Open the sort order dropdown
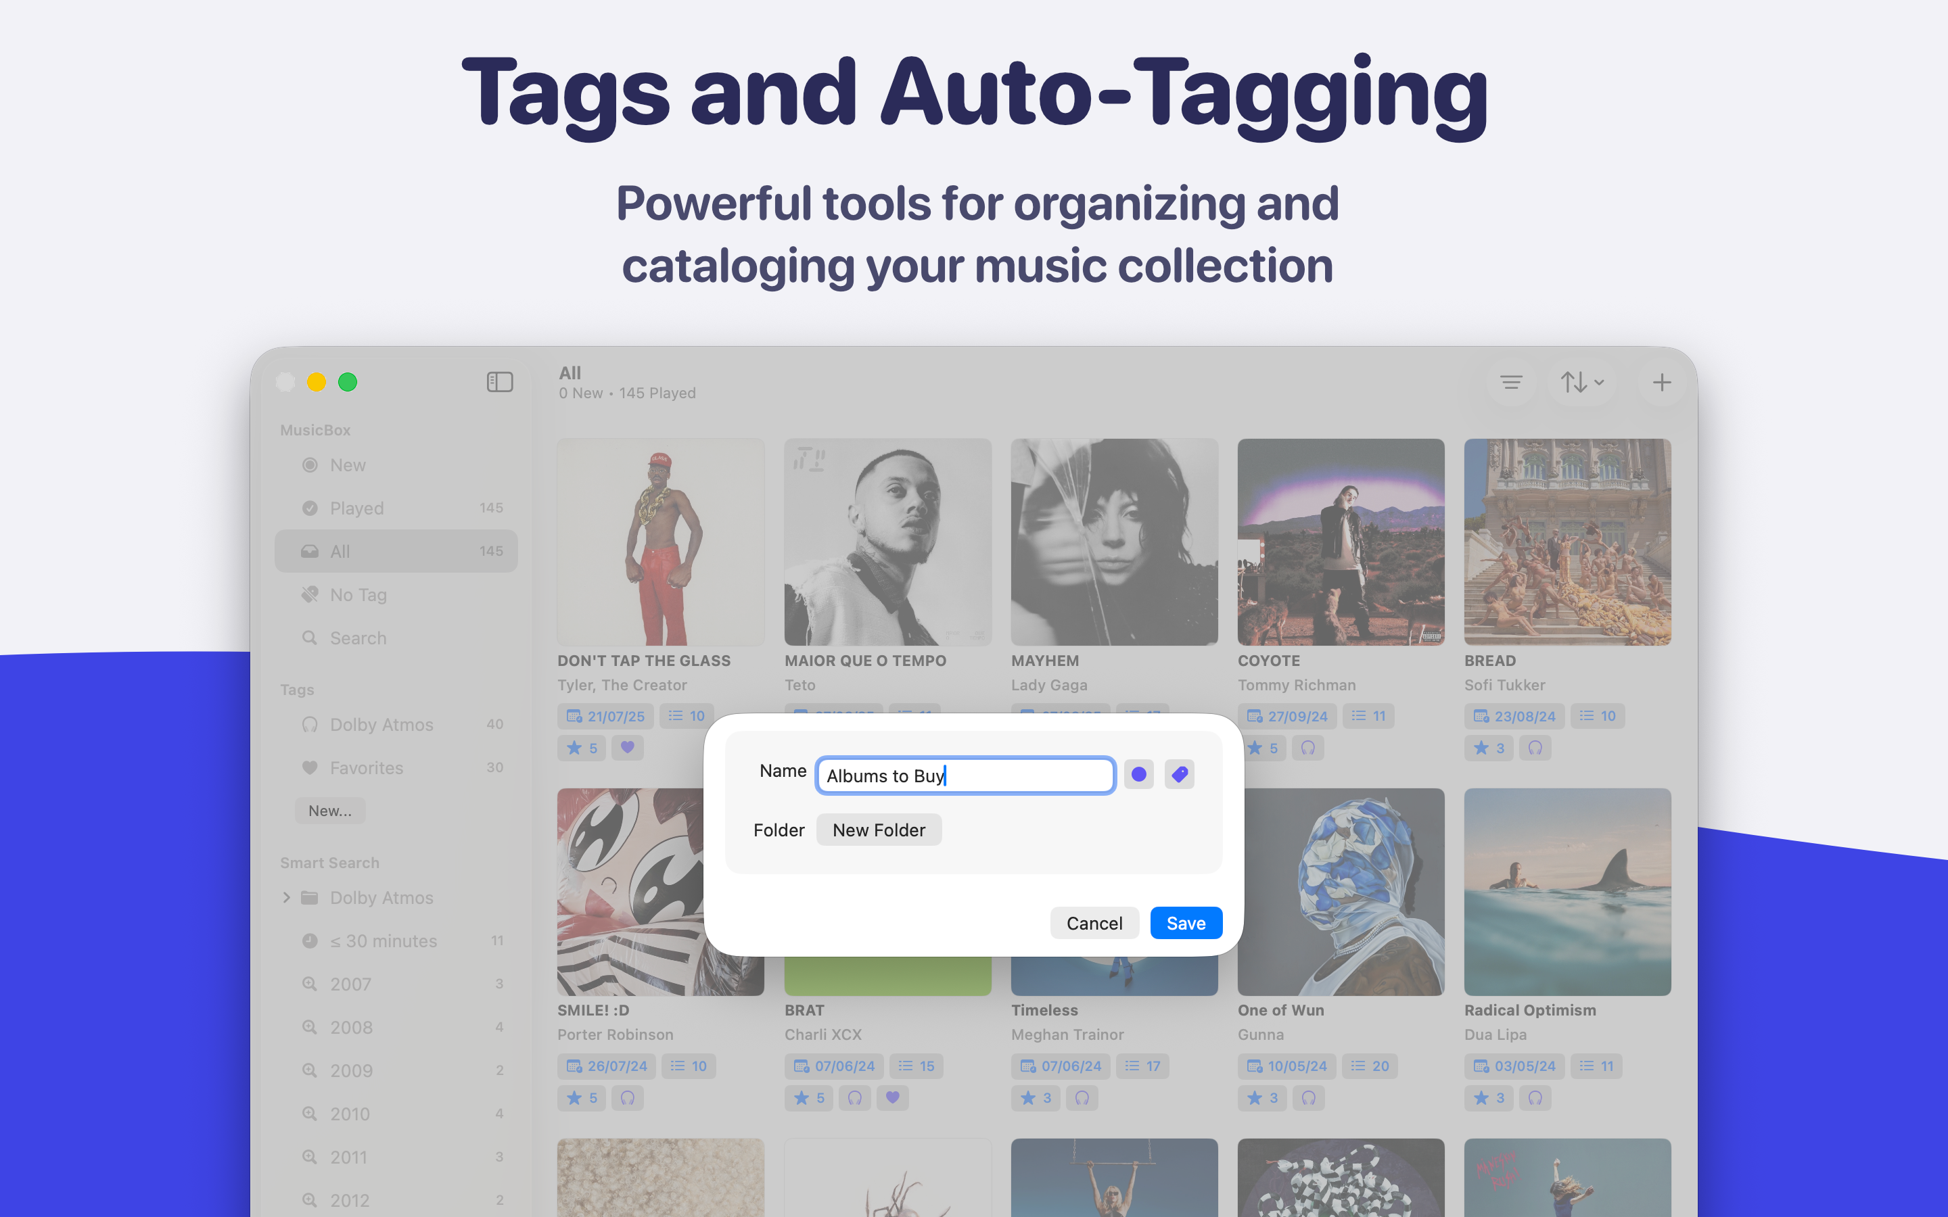Screen dimensions: 1948x1217 point(1582,382)
